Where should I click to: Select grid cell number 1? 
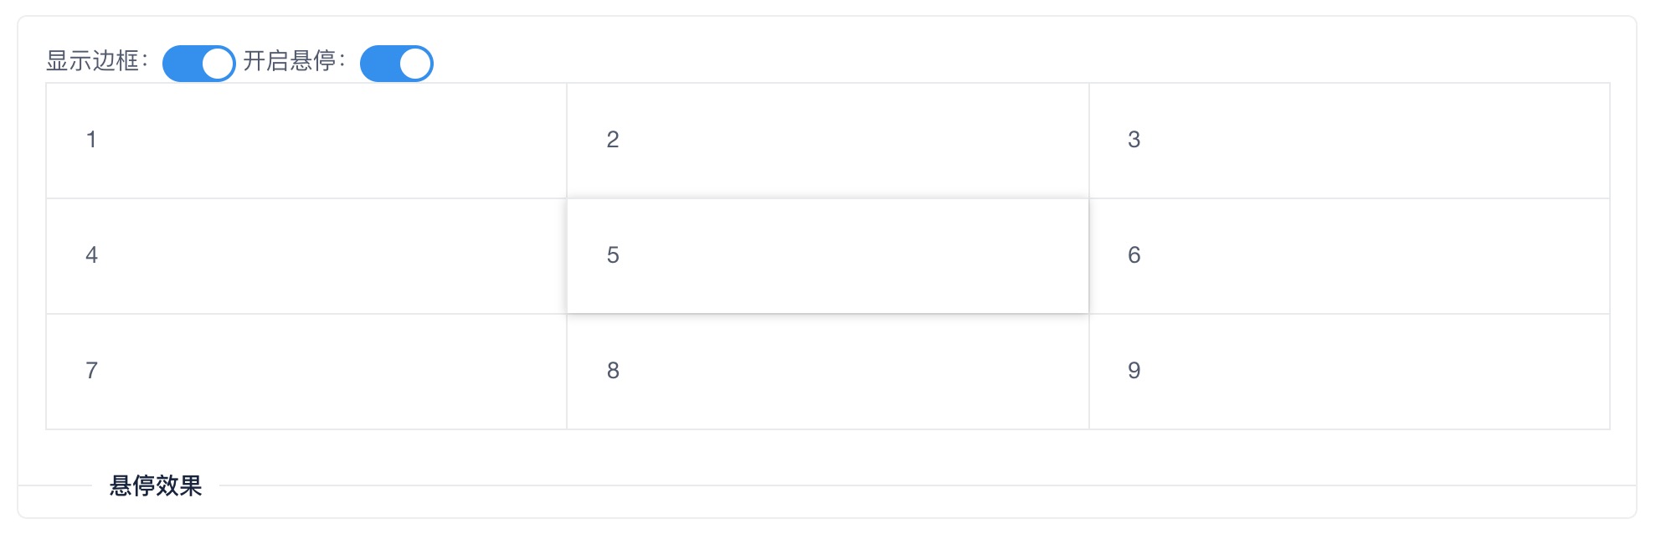click(x=306, y=141)
